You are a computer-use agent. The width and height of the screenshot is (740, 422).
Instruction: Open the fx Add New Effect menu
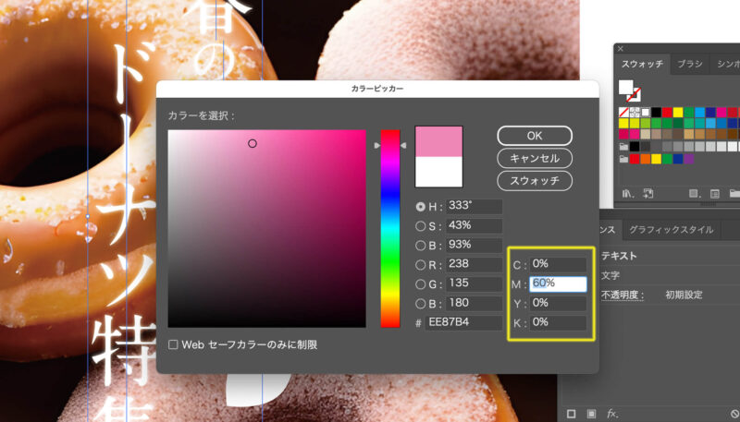pyautogui.click(x=612, y=414)
